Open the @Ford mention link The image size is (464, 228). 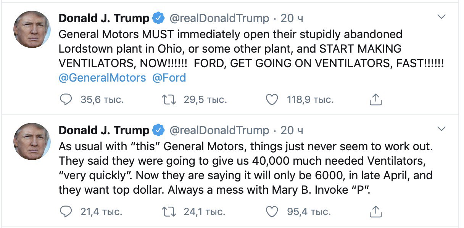click(x=169, y=78)
